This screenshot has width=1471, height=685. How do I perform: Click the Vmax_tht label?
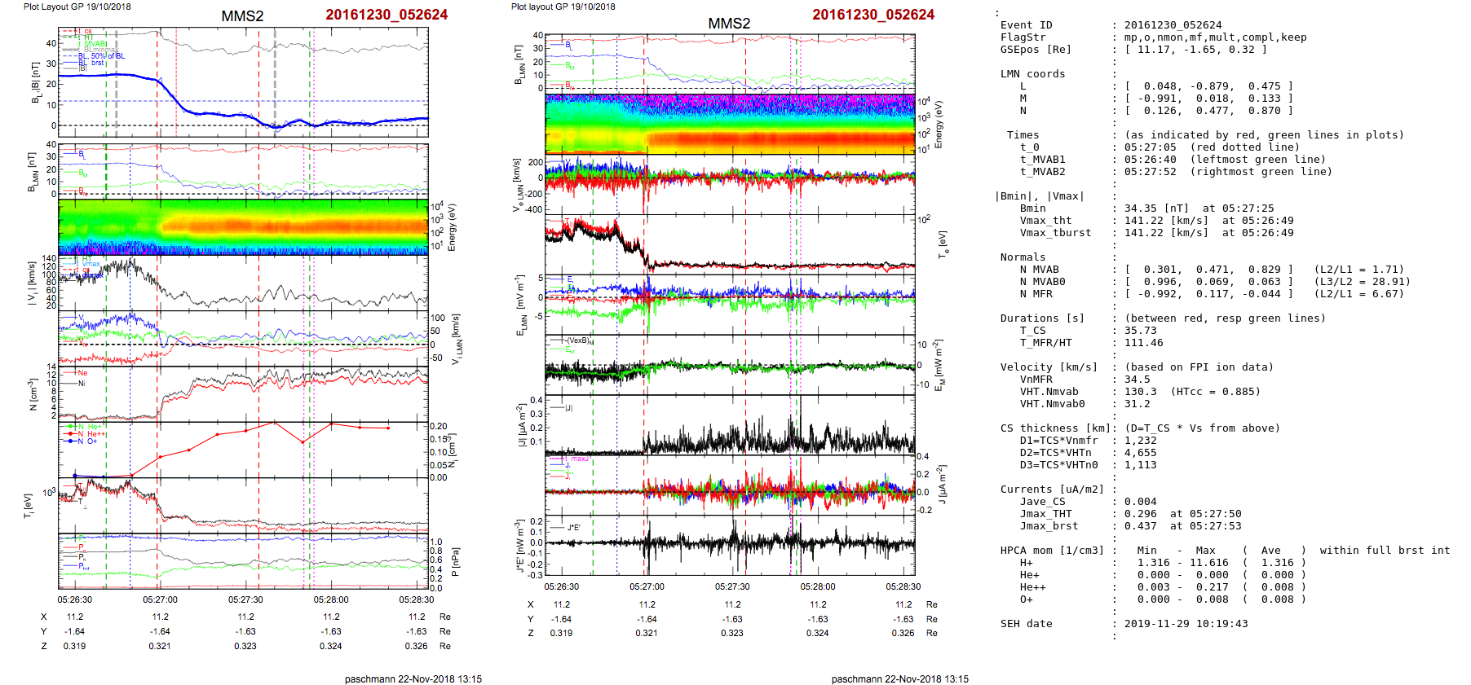[1045, 221]
